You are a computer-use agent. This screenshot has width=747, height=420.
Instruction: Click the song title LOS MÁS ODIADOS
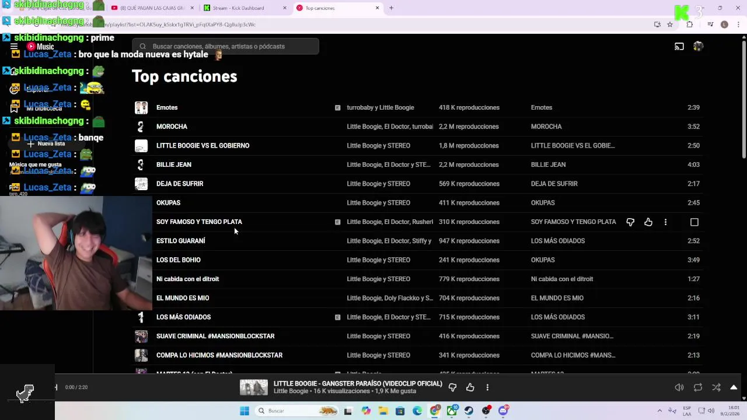[183, 317]
